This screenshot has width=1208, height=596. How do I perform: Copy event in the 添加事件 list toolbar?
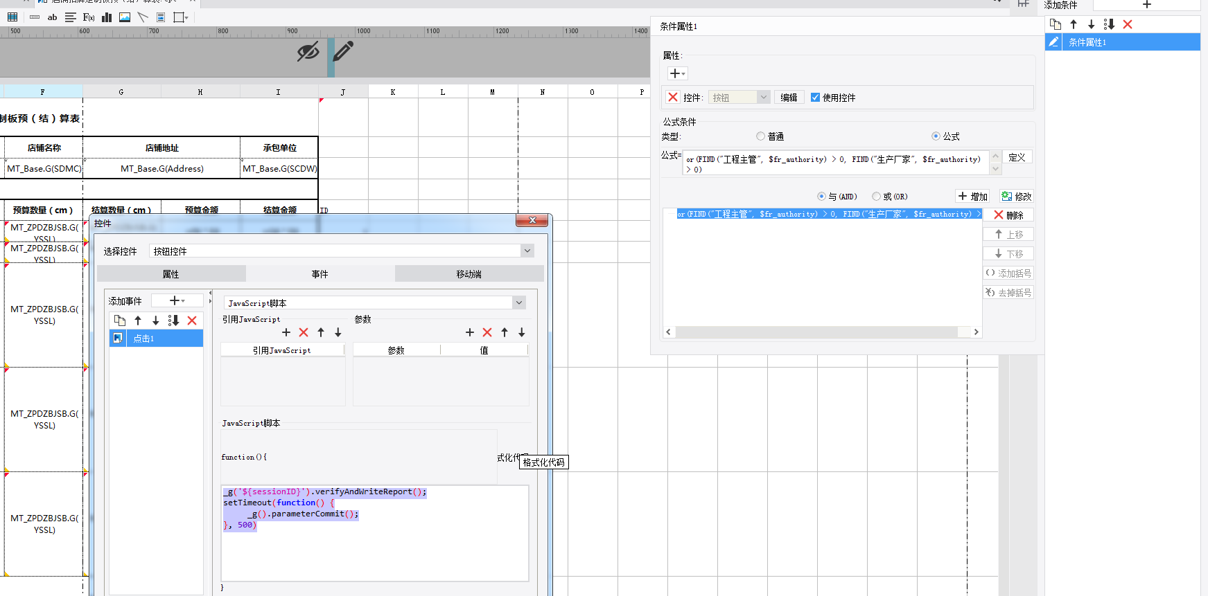(120, 320)
